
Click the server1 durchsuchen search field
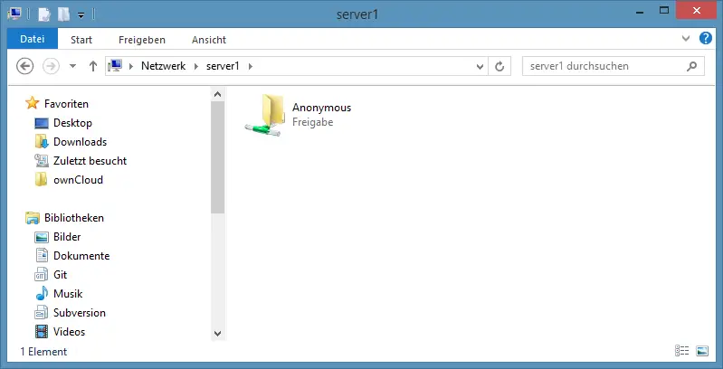click(614, 66)
